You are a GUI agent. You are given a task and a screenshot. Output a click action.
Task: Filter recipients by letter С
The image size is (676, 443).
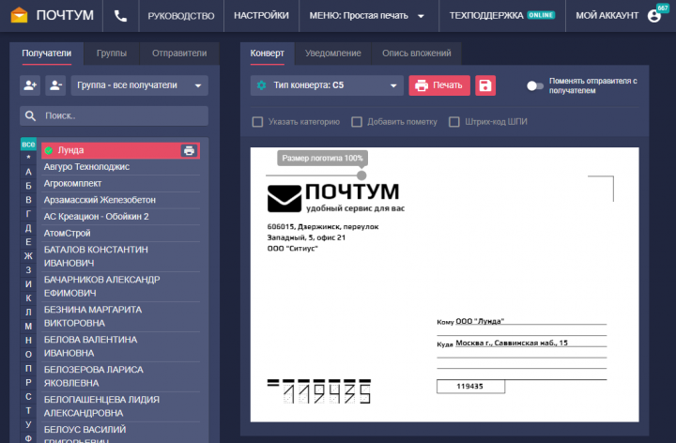pos(28,396)
